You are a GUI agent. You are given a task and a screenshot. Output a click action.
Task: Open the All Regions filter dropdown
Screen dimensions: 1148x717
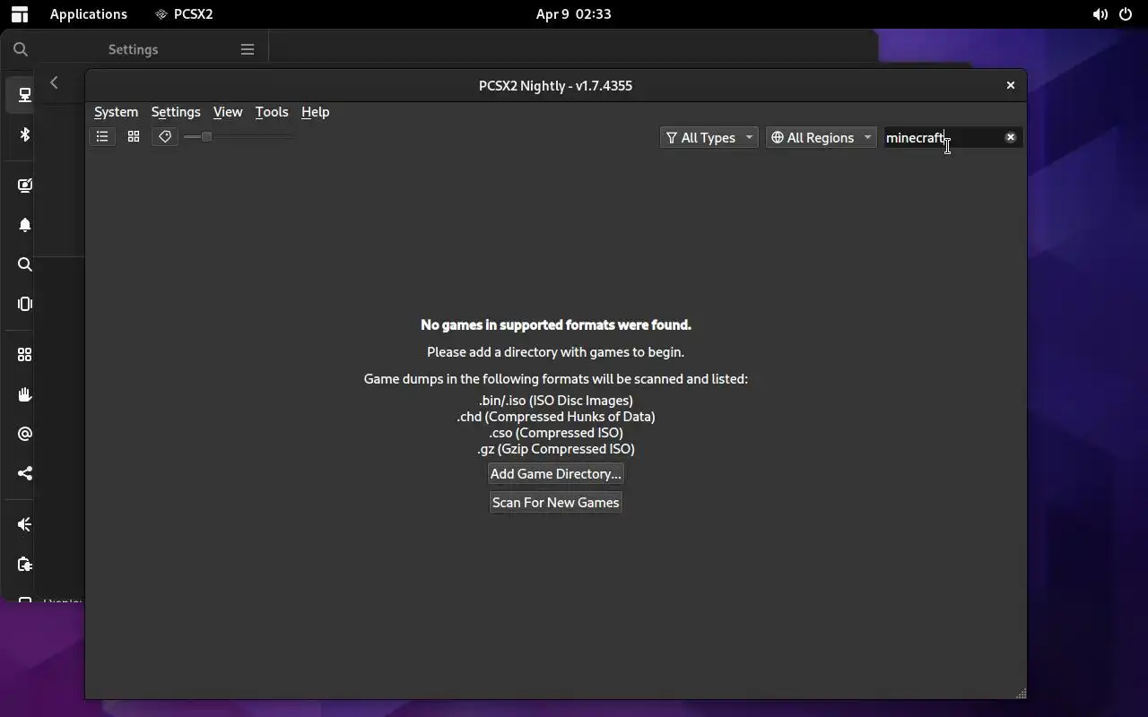click(821, 137)
